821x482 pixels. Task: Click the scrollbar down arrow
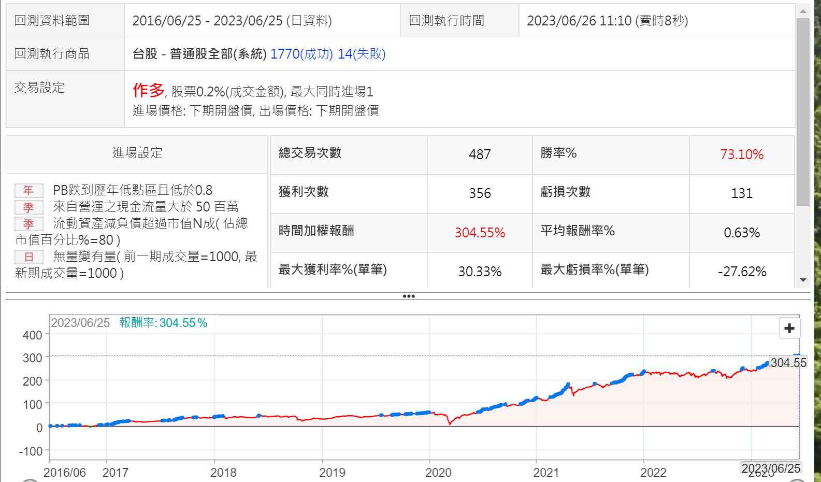pyautogui.click(x=803, y=280)
